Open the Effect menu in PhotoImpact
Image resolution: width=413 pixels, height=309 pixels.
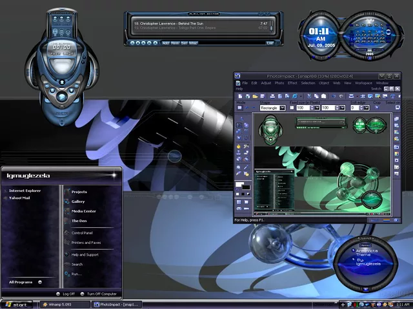coord(292,83)
